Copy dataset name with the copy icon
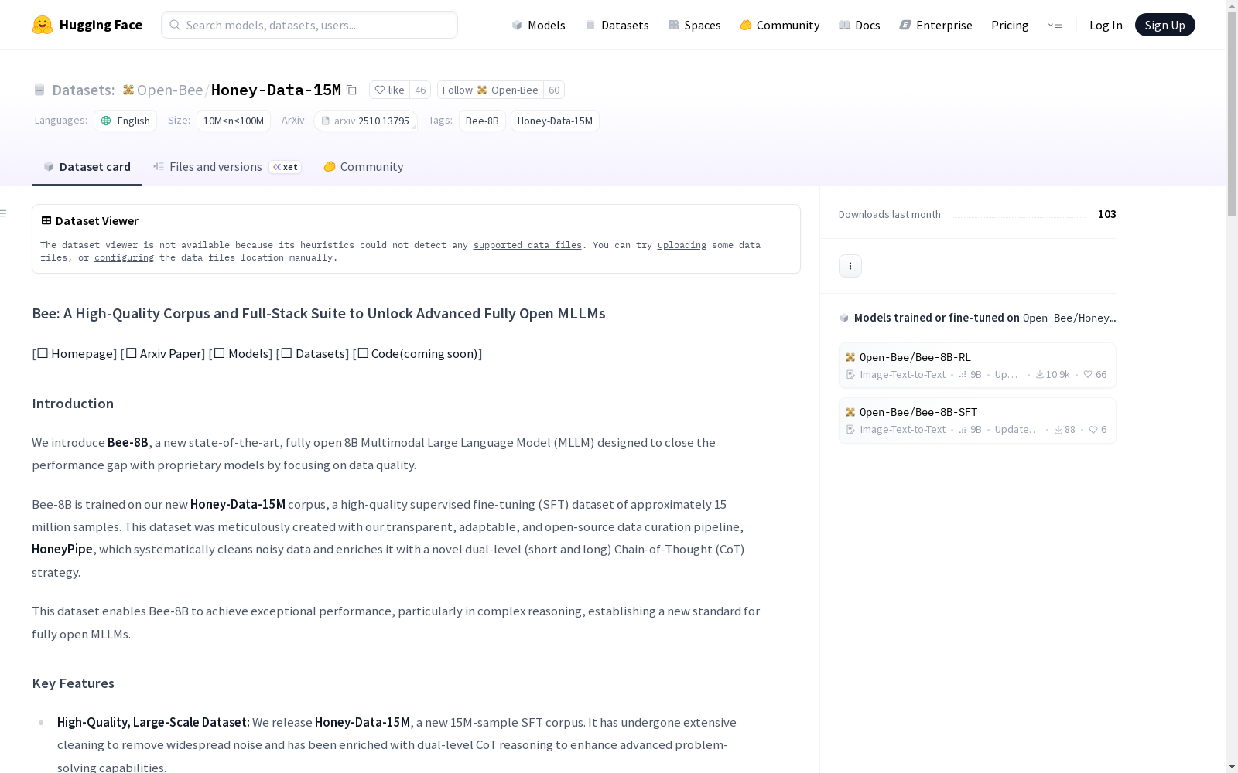 pyautogui.click(x=351, y=90)
